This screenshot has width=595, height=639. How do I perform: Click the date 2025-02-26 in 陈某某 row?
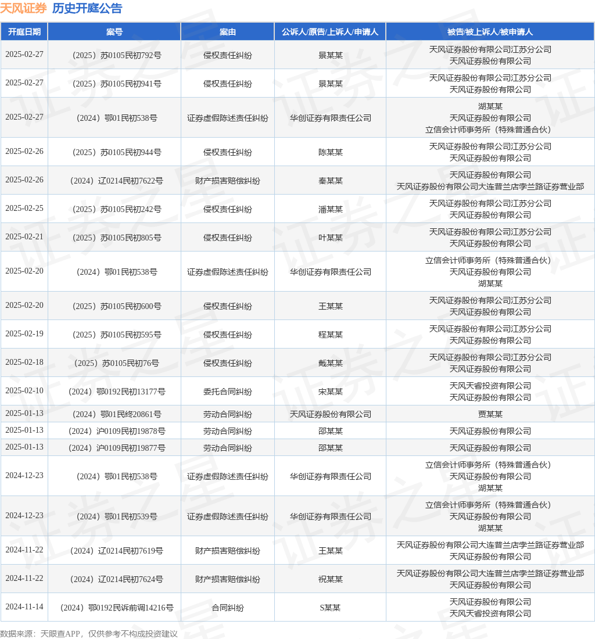(24, 151)
